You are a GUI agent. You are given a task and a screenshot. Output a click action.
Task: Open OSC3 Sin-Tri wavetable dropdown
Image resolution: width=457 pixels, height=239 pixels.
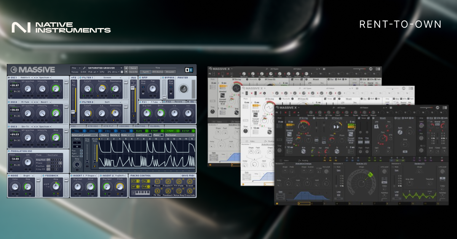pyautogui.click(x=26, y=126)
